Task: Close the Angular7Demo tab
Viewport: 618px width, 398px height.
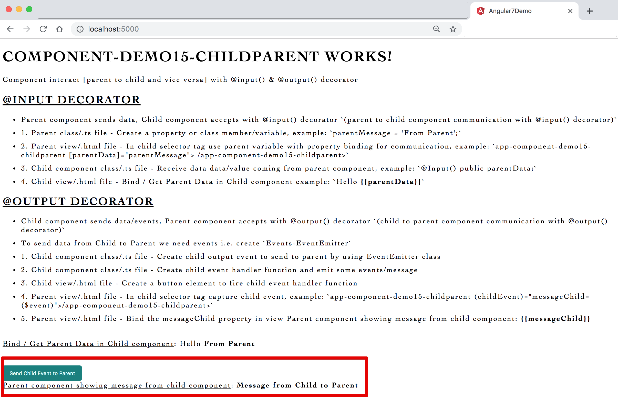Action: [x=570, y=11]
